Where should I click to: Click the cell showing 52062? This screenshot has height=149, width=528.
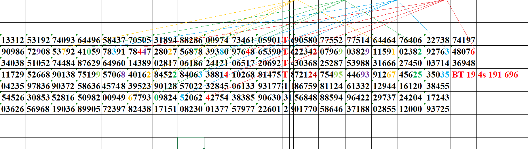[191, 97]
